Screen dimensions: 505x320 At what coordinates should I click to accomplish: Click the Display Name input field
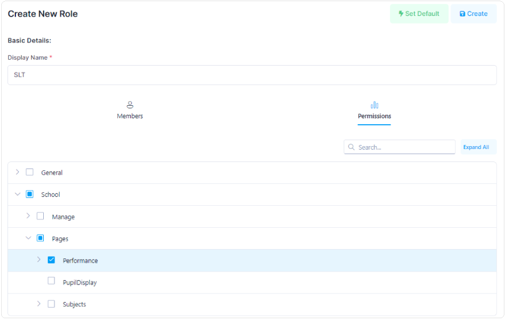[x=252, y=75]
